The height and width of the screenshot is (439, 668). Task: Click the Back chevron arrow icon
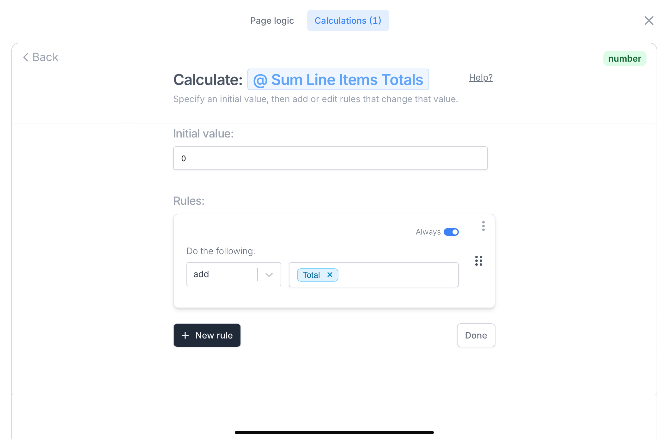pos(26,57)
